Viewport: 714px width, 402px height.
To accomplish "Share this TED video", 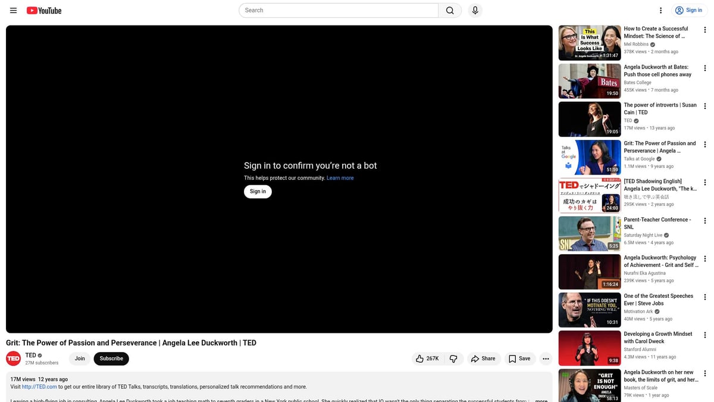I will [x=483, y=359].
